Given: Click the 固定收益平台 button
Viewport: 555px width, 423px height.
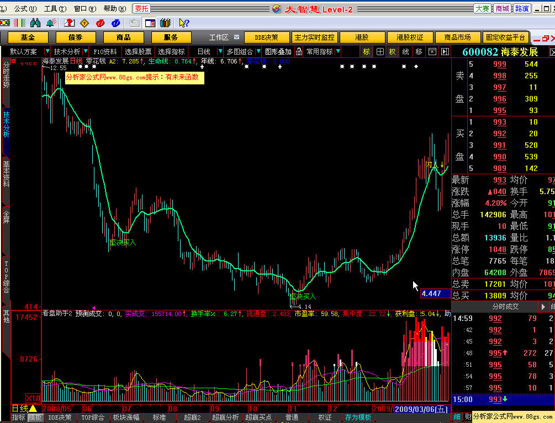Looking at the screenshot, I should [505, 37].
